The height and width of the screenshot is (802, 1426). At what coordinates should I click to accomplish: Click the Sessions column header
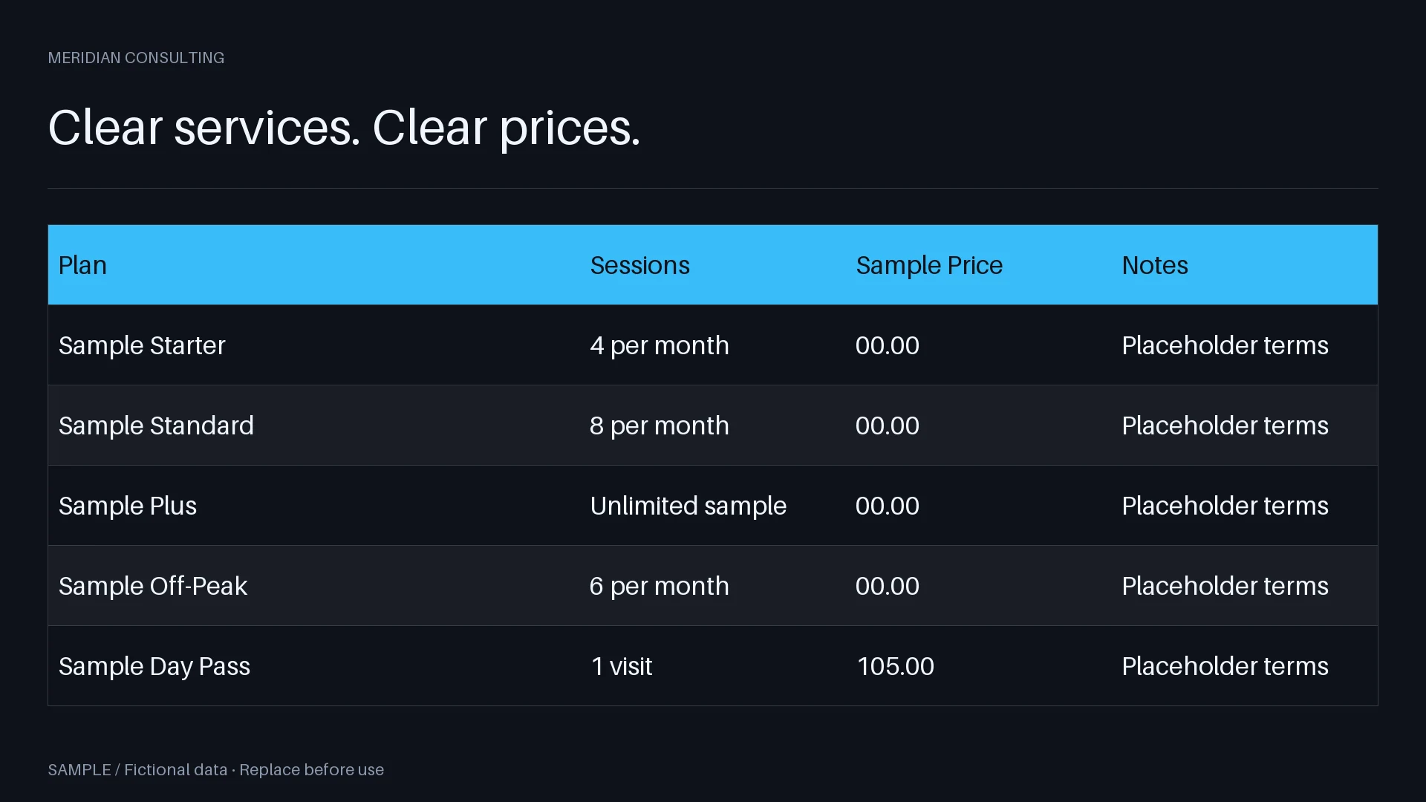pyautogui.click(x=713, y=265)
